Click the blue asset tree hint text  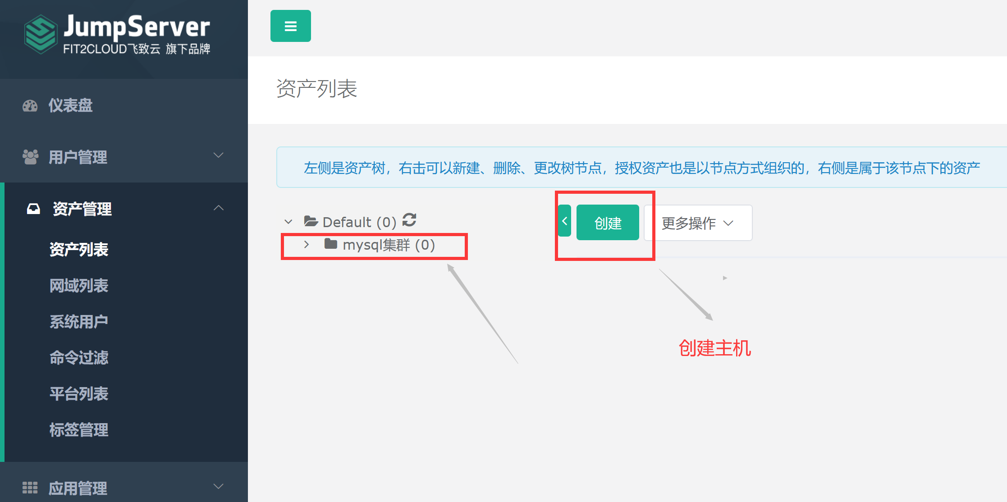pos(641,168)
